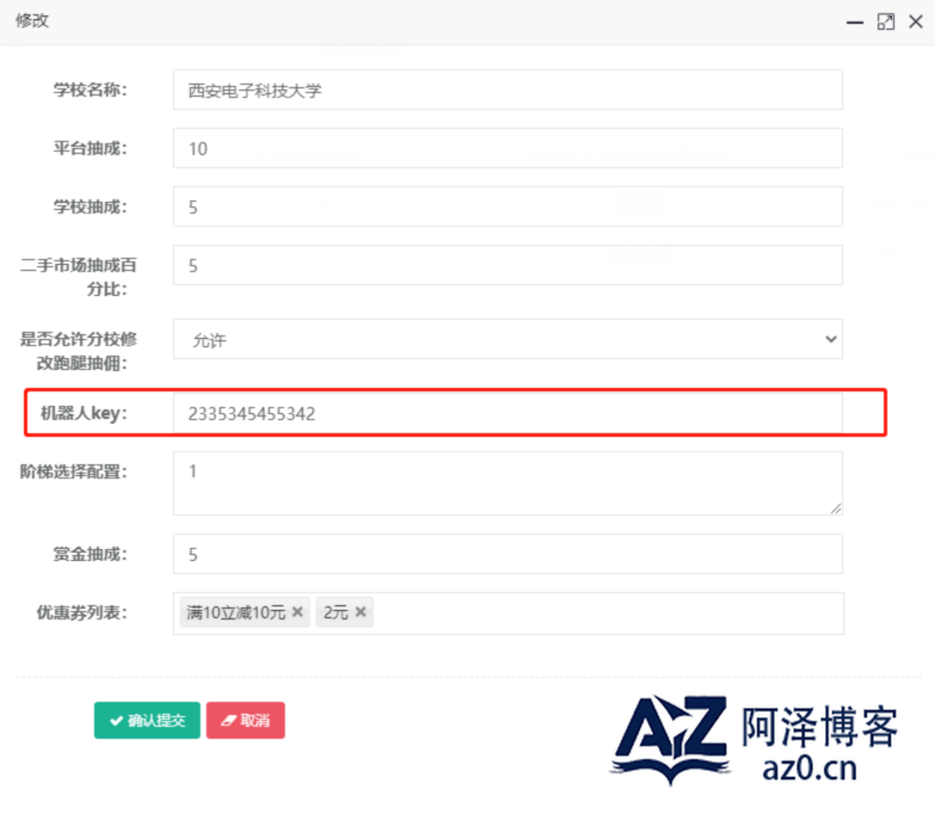Minimize the 修改 dialog window
Screen dimensions: 935x814
pyautogui.click(x=855, y=23)
